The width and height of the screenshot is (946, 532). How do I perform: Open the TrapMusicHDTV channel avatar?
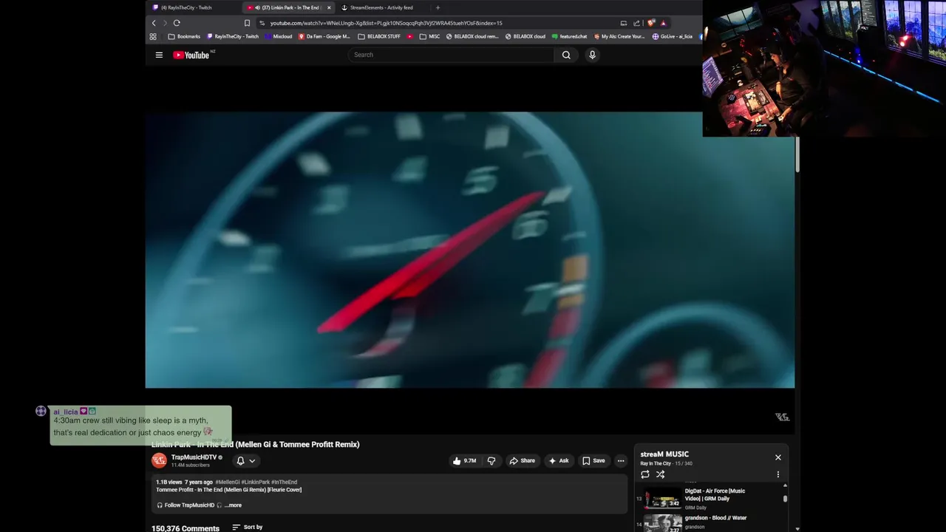(x=159, y=460)
